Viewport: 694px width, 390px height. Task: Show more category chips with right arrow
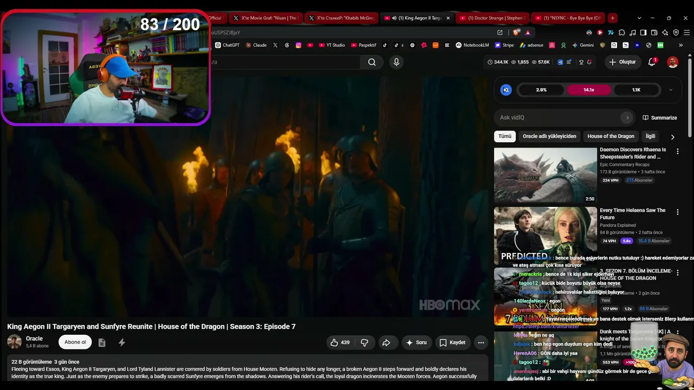pos(672,137)
